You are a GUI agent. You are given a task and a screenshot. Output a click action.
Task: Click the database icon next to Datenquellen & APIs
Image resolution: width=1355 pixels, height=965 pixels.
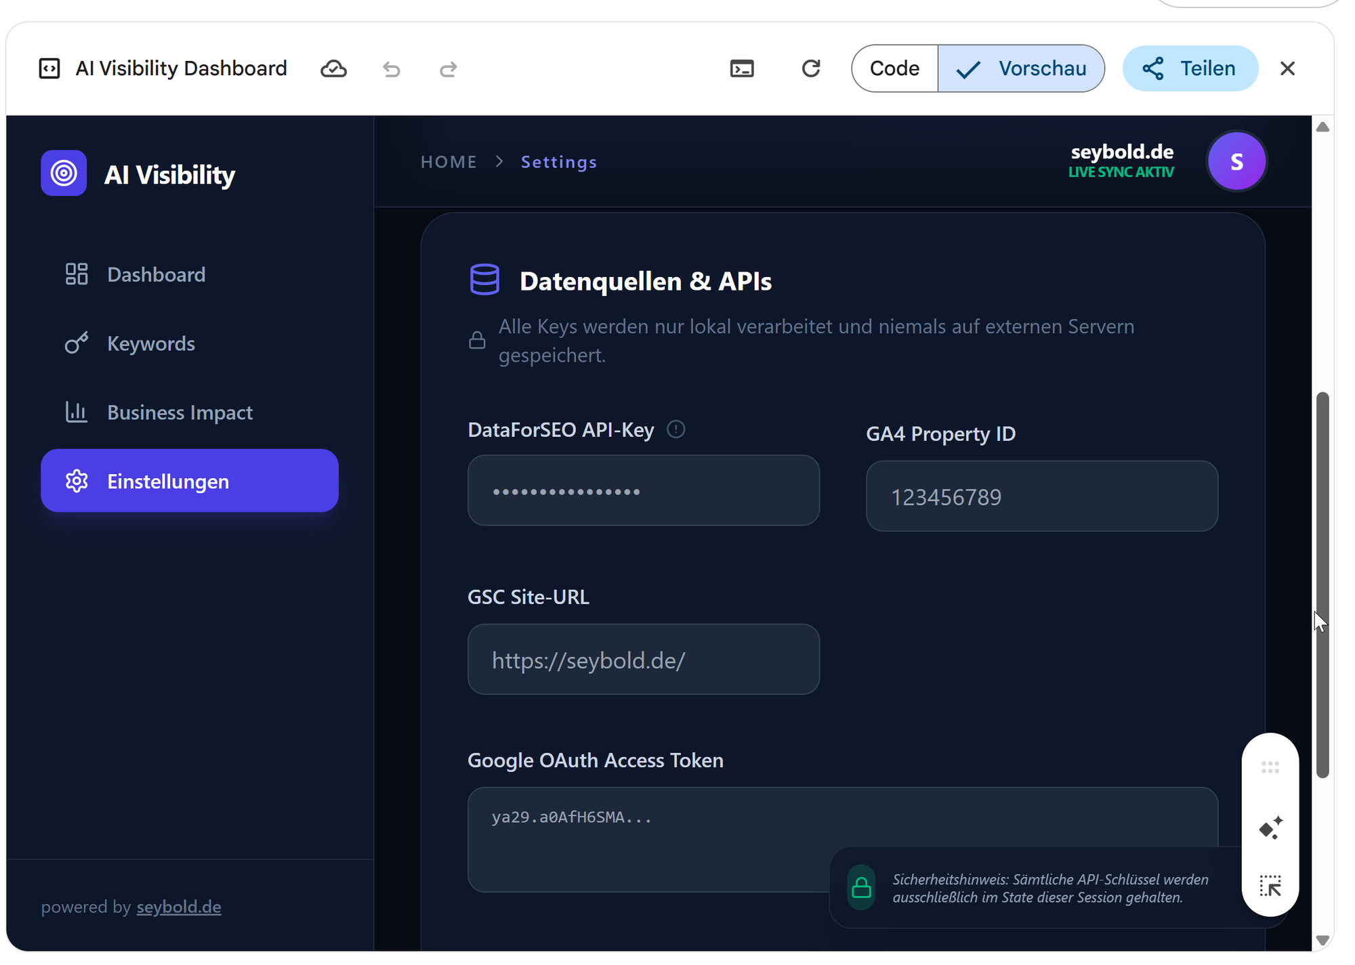pyautogui.click(x=484, y=280)
